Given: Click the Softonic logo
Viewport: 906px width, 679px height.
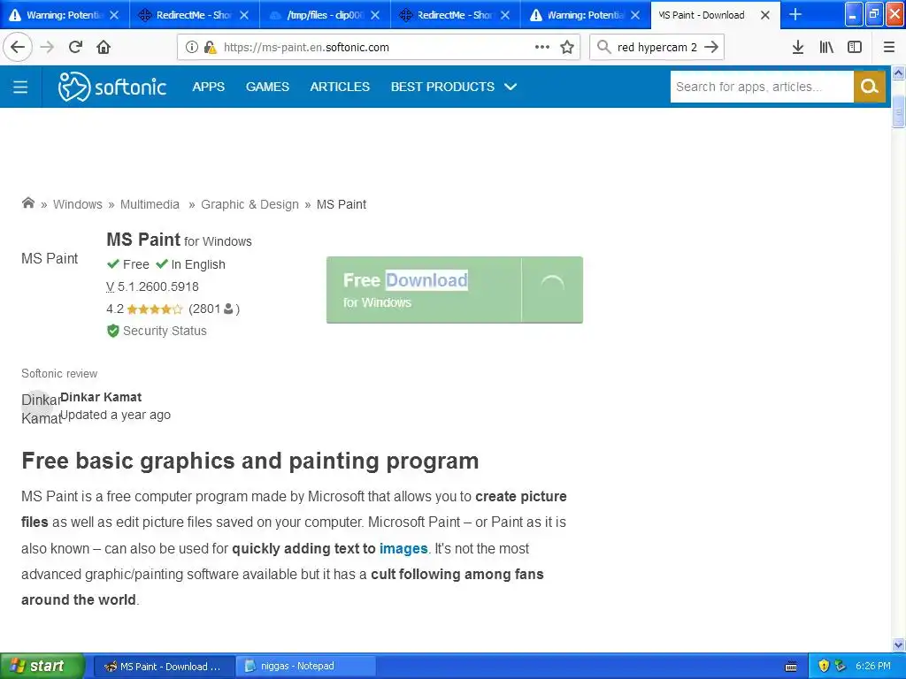Looking at the screenshot, I should [x=112, y=87].
